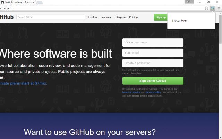
Task: Click the green Sign up header button
Action: tap(161, 17)
